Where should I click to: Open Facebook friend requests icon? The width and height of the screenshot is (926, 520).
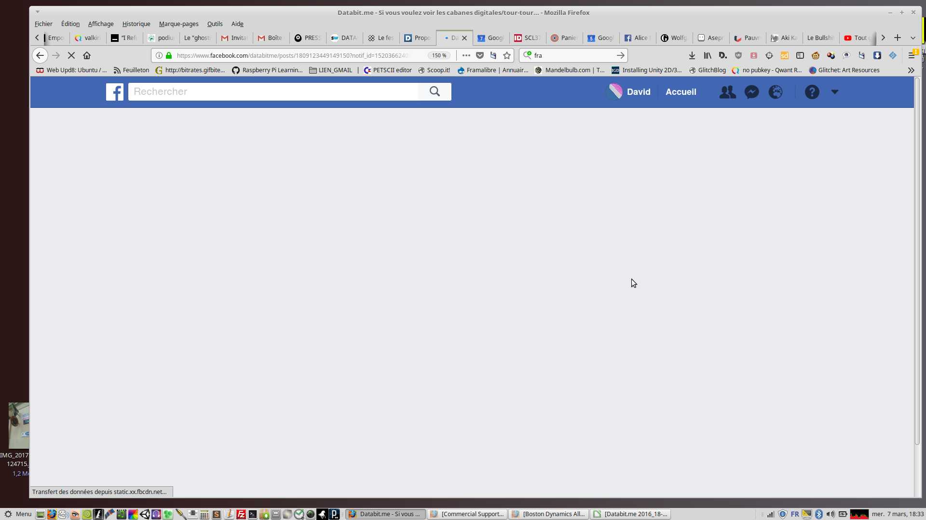tap(727, 92)
